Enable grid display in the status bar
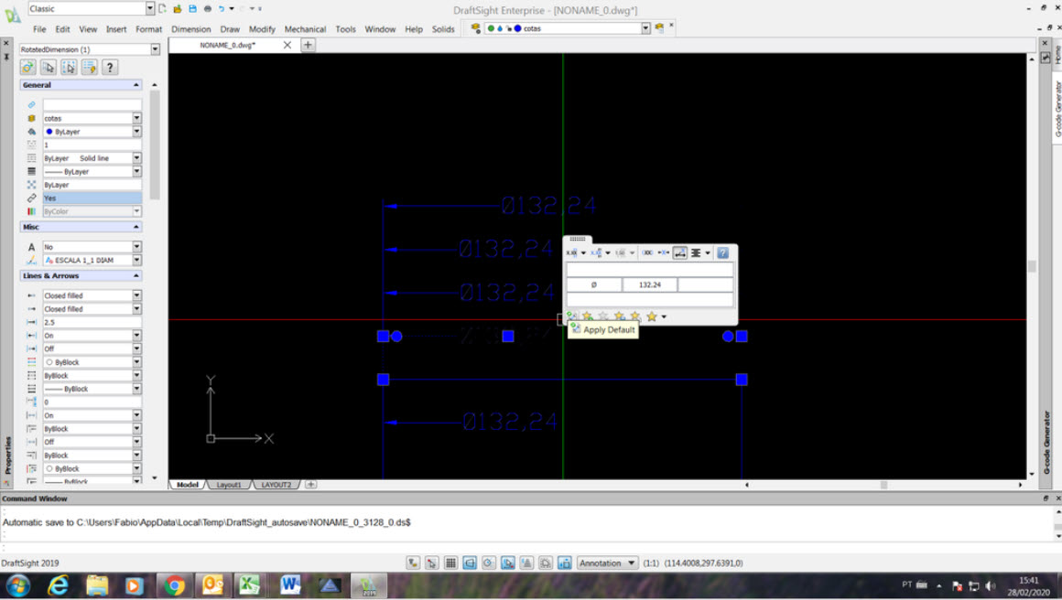This screenshot has width=1062, height=600. point(450,562)
